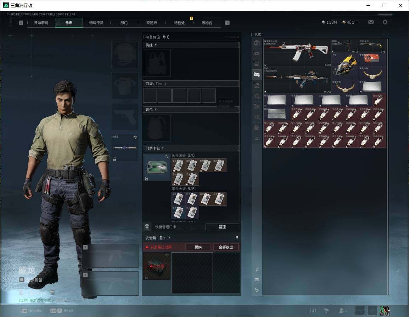
Task: Click the 背包 help question mark
Action: point(156,109)
